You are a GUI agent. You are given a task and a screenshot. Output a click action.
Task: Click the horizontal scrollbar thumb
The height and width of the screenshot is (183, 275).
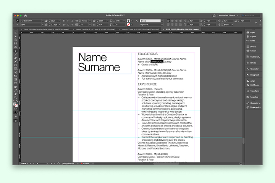166,164
